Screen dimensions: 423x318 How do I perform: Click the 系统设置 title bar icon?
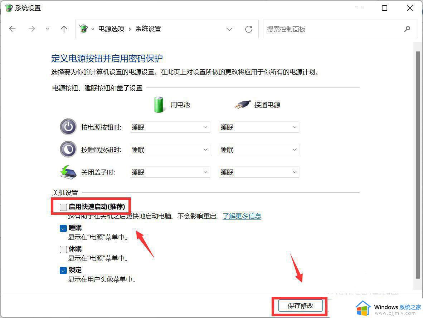[x=8, y=8]
